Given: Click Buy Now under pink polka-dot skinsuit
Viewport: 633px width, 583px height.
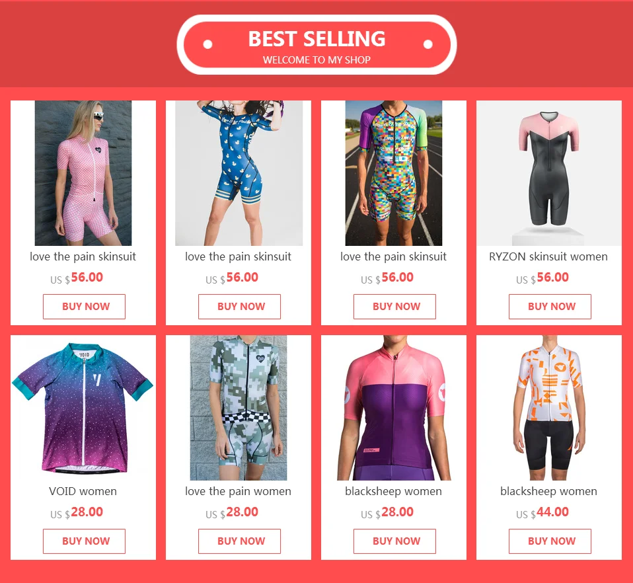Looking at the screenshot, I should 84,307.
